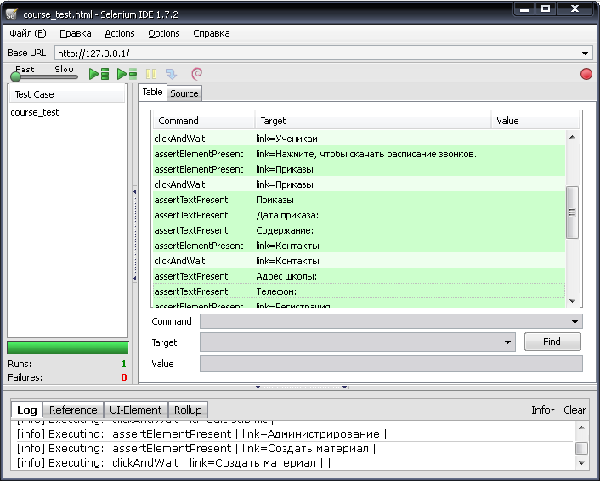
Task: Switch to the Reference tab
Action: [73, 410]
